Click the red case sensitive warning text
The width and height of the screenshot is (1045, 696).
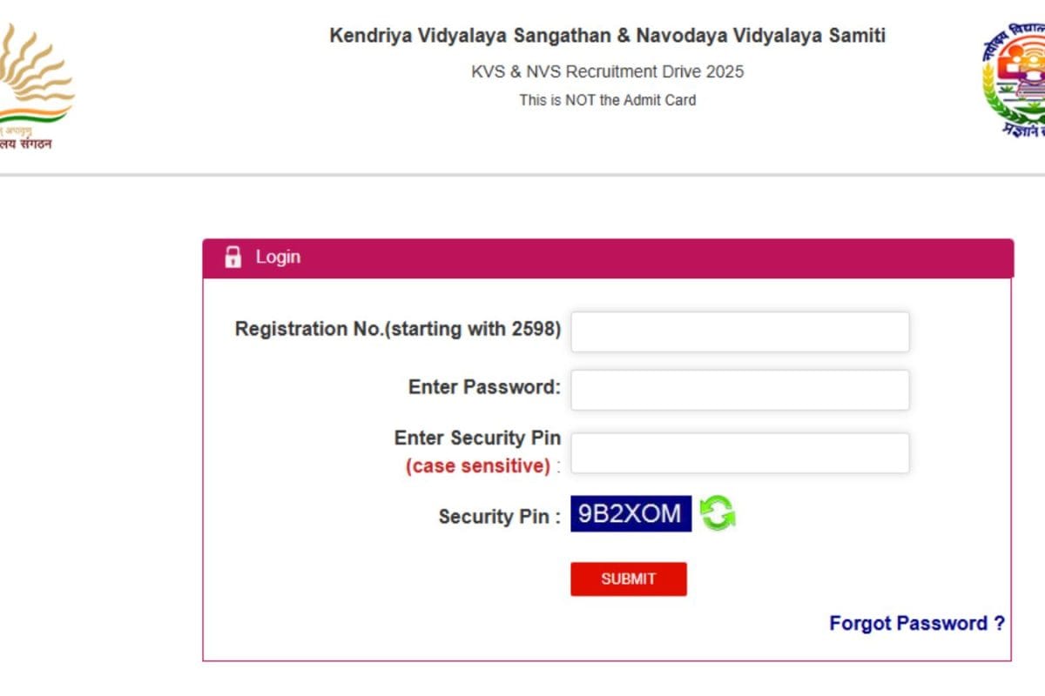pos(475,465)
